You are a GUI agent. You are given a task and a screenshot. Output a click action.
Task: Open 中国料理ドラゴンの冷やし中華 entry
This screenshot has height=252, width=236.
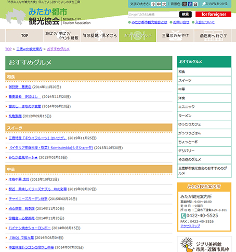31,247
